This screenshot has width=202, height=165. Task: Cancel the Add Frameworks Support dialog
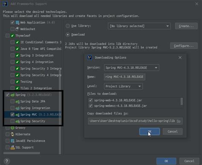[x=189, y=161]
